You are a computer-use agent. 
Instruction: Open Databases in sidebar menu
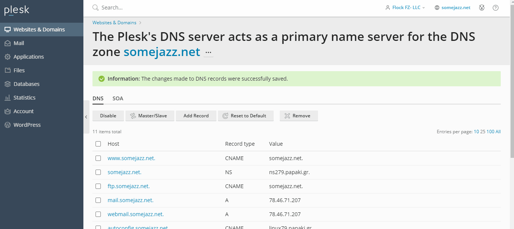[x=42, y=84]
